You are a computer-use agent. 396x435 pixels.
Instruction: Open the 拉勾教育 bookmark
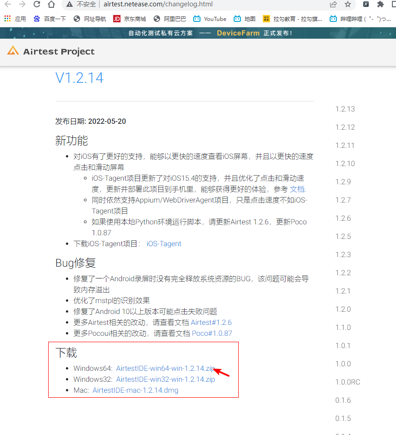[292, 19]
